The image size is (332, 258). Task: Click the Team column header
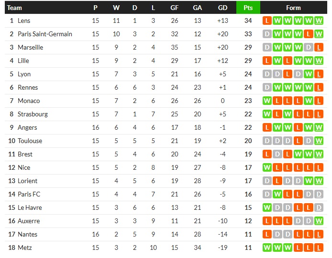(14, 8)
